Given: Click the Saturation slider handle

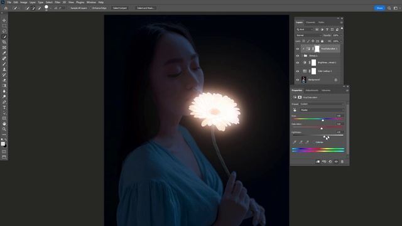Looking at the screenshot, I should (x=322, y=128).
